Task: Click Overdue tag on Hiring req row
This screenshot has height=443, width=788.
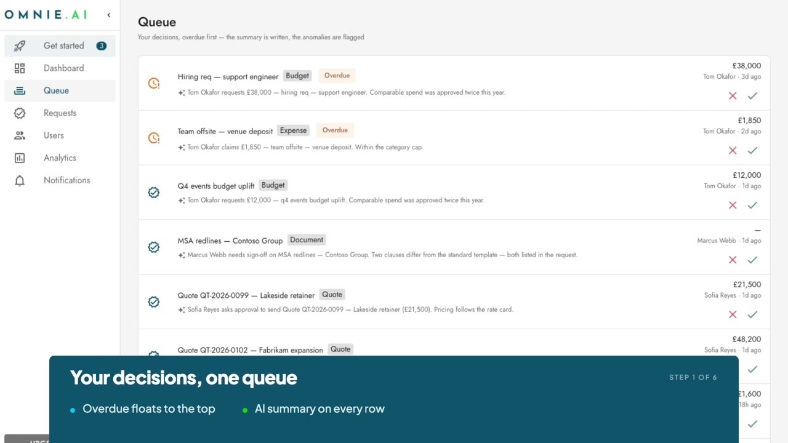Action: pyautogui.click(x=337, y=76)
